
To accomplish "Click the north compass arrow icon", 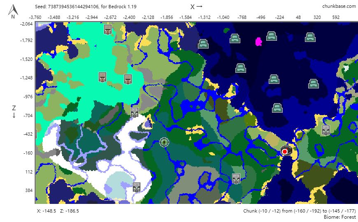I will coord(13,12).
